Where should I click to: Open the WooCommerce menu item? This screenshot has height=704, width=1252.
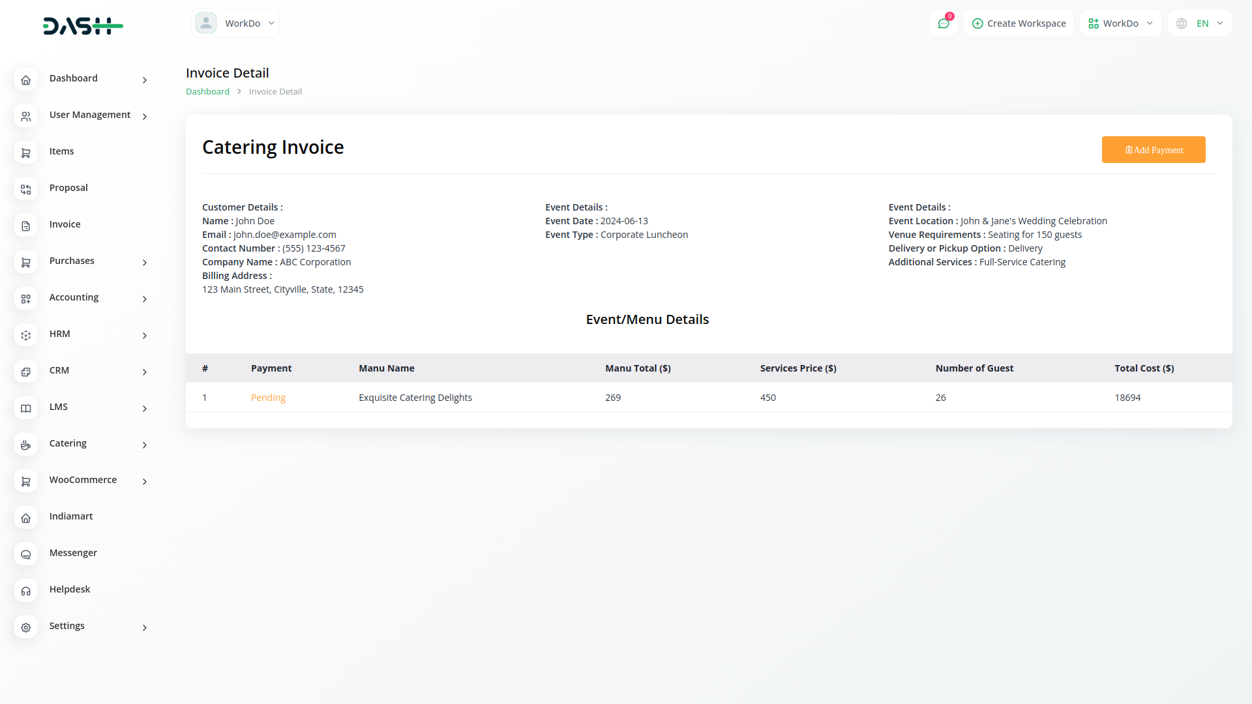(x=83, y=480)
